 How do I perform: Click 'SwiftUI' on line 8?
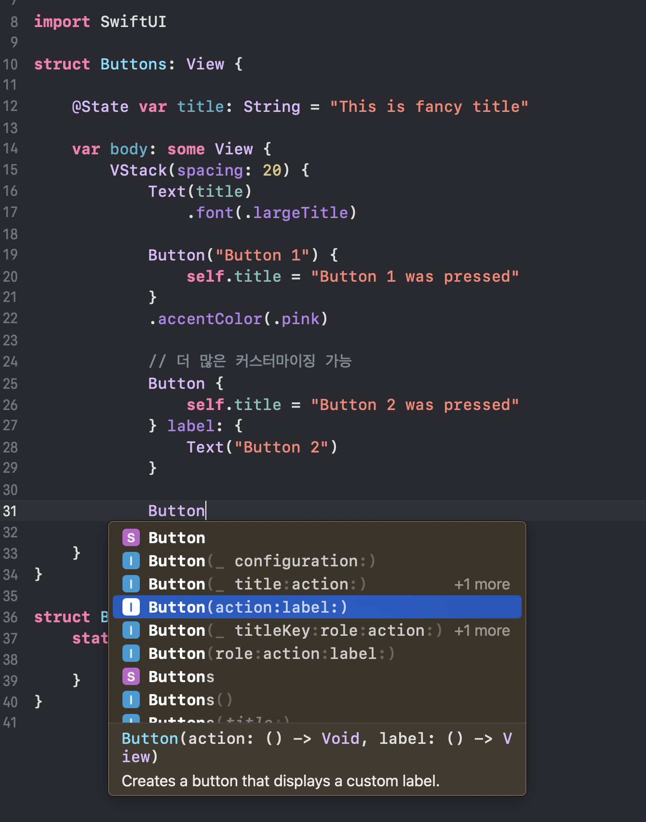point(133,22)
